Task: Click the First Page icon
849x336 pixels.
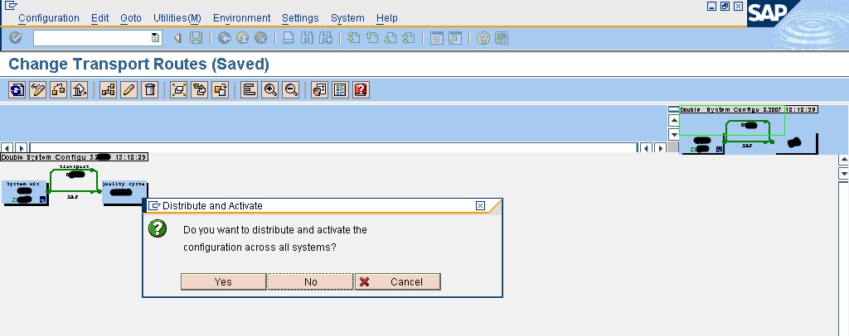Action: coord(353,38)
